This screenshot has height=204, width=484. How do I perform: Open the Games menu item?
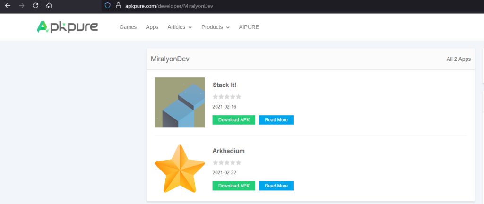(128, 27)
